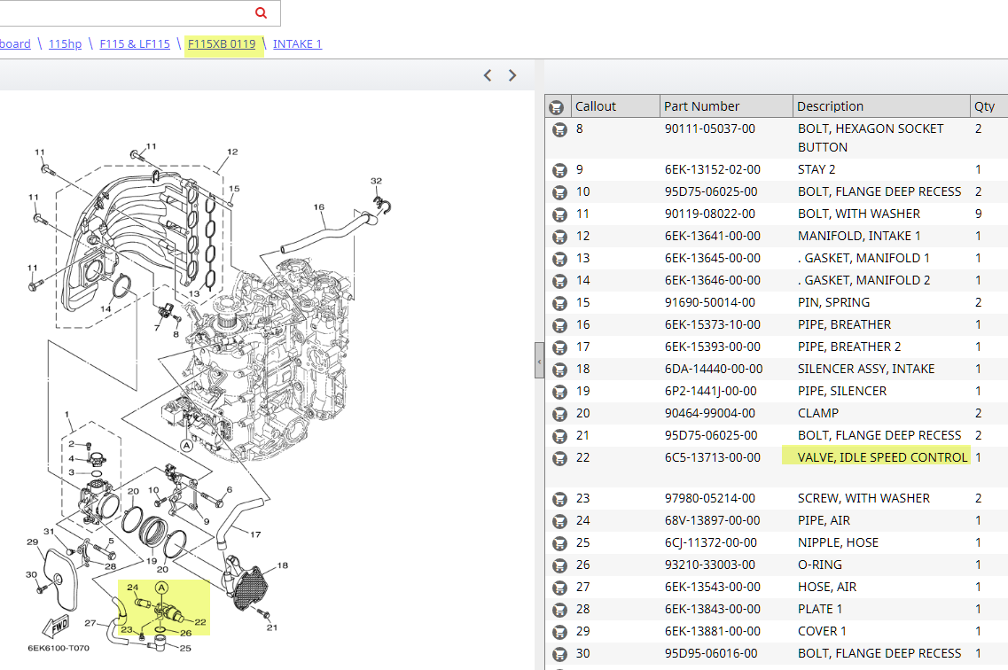Click the SILENCER ASSY, INTAKE description
This screenshot has width=1008, height=670.
click(x=866, y=369)
